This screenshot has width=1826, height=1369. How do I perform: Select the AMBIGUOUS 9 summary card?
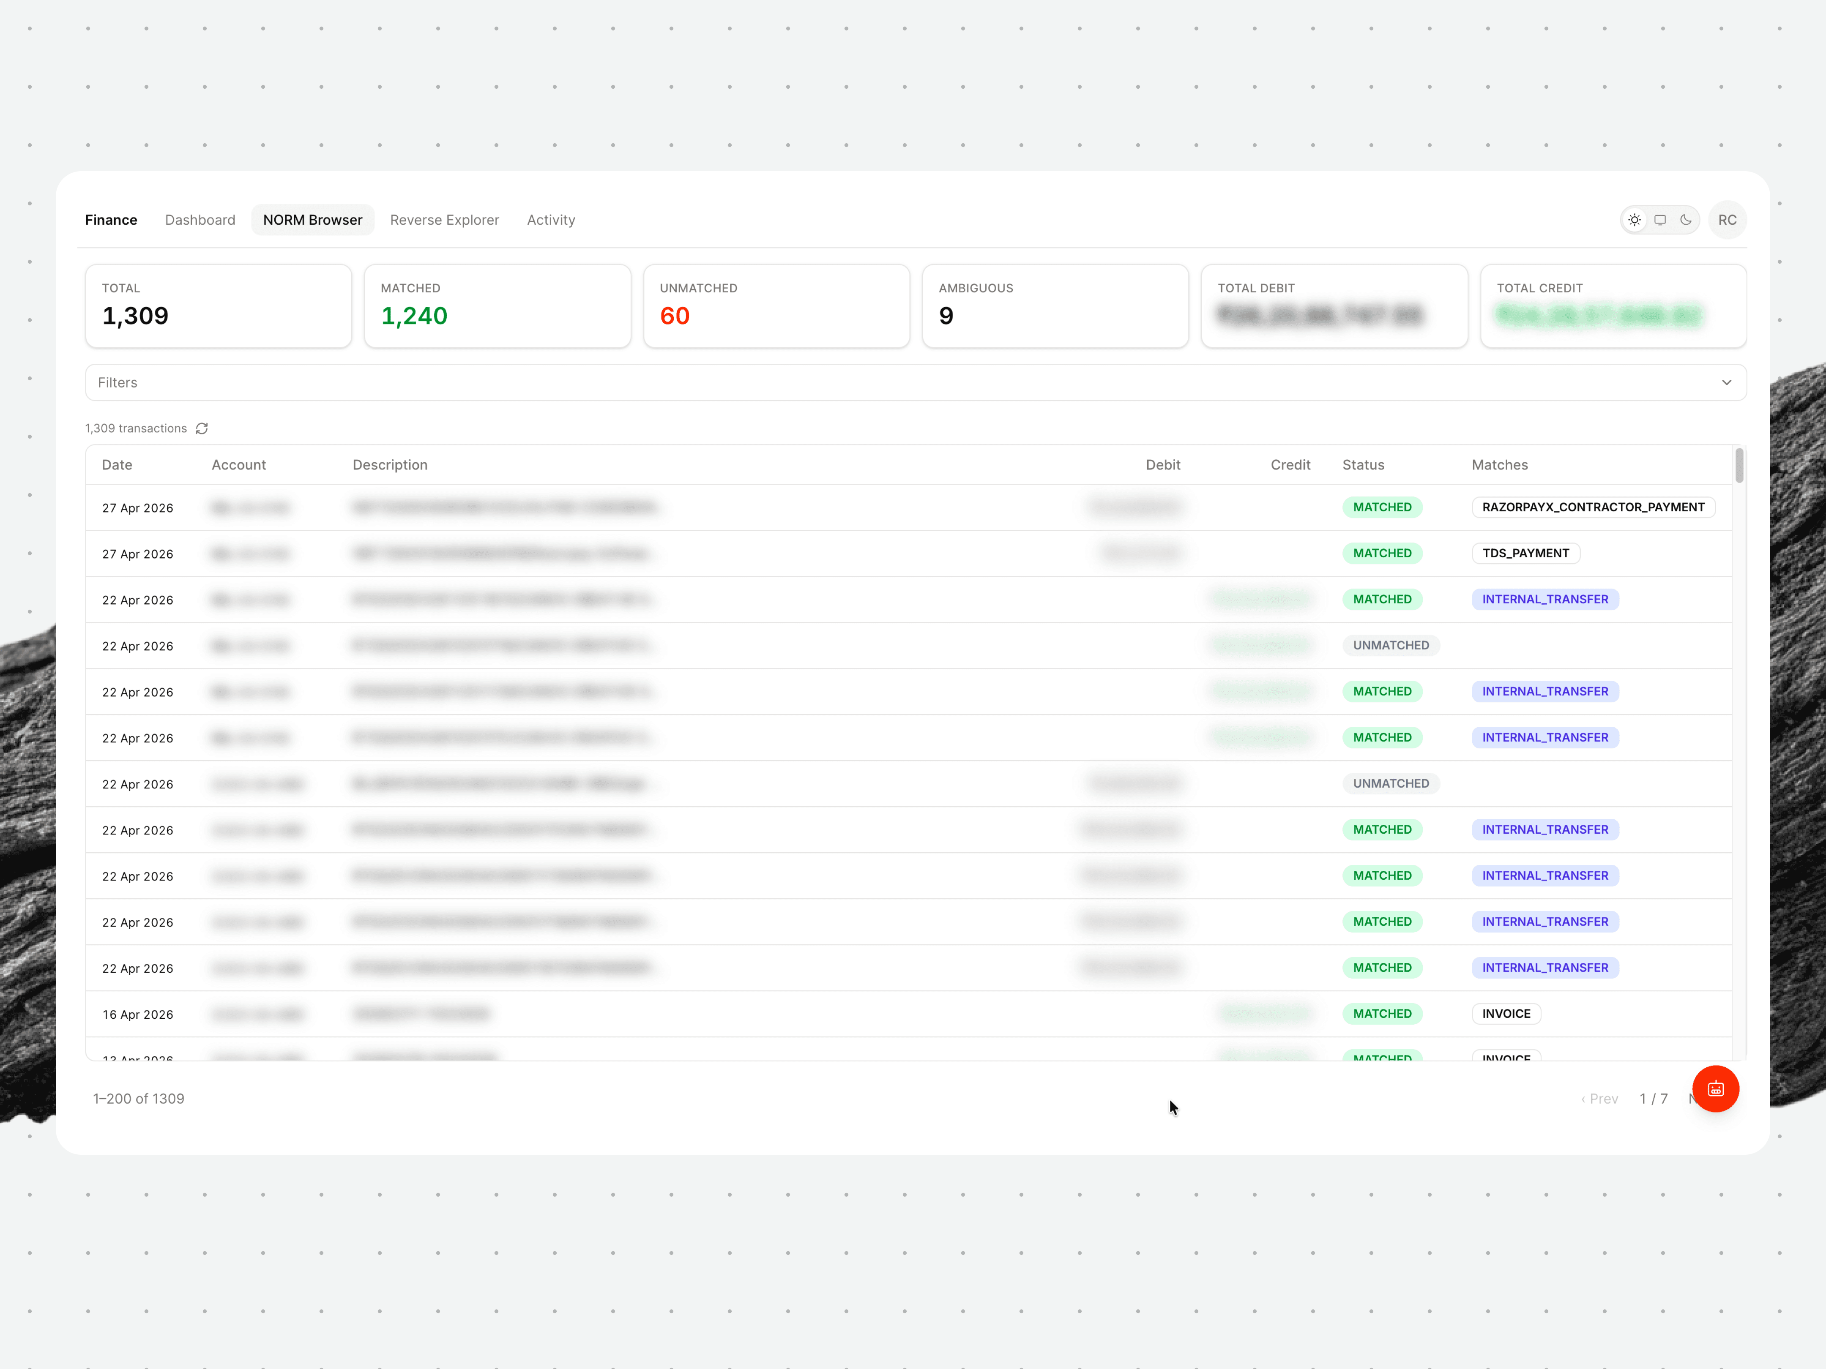(x=1055, y=306)
